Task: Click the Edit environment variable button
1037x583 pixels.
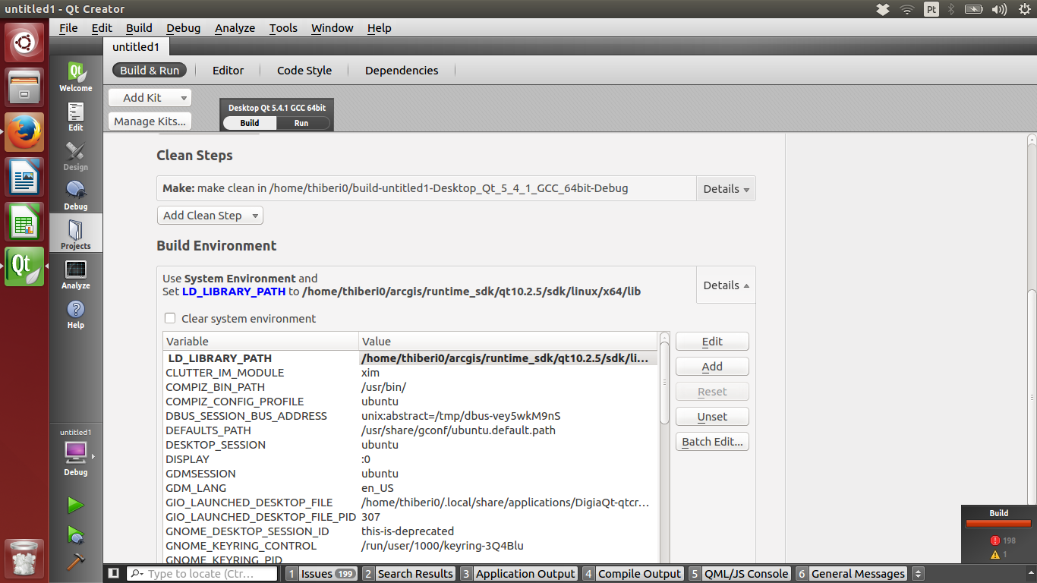Action: click(x=712, y=341)
